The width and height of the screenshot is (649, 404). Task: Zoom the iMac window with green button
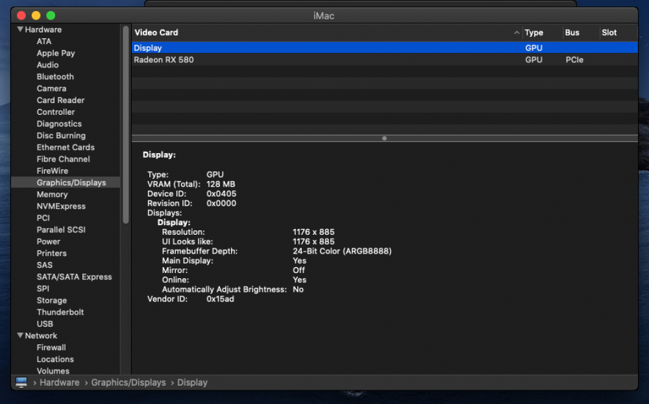pyautogui.click(x=51, y=16)
